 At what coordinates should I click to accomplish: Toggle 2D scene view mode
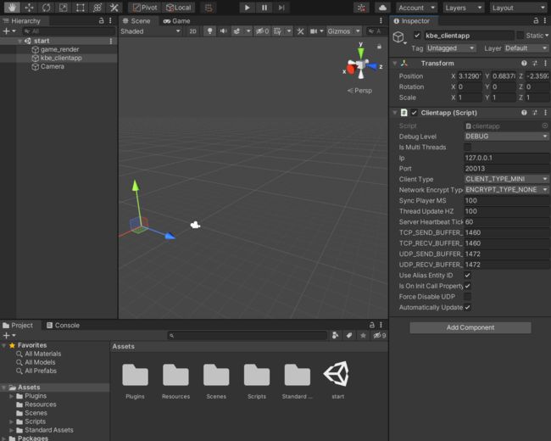(x=193, y=31)
